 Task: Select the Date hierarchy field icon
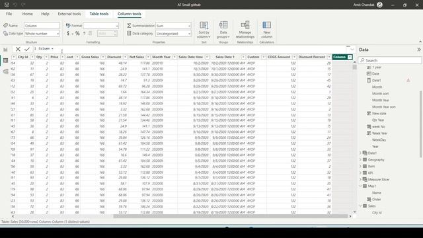(369, 73)
